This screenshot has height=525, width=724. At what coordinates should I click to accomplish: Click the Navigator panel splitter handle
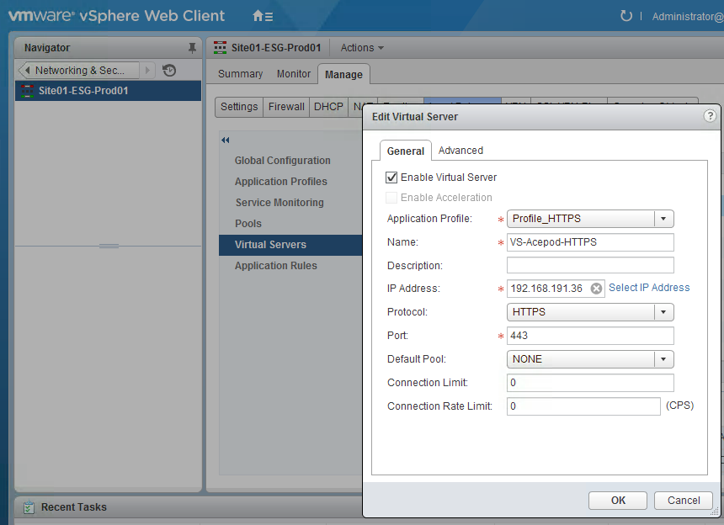109,246
